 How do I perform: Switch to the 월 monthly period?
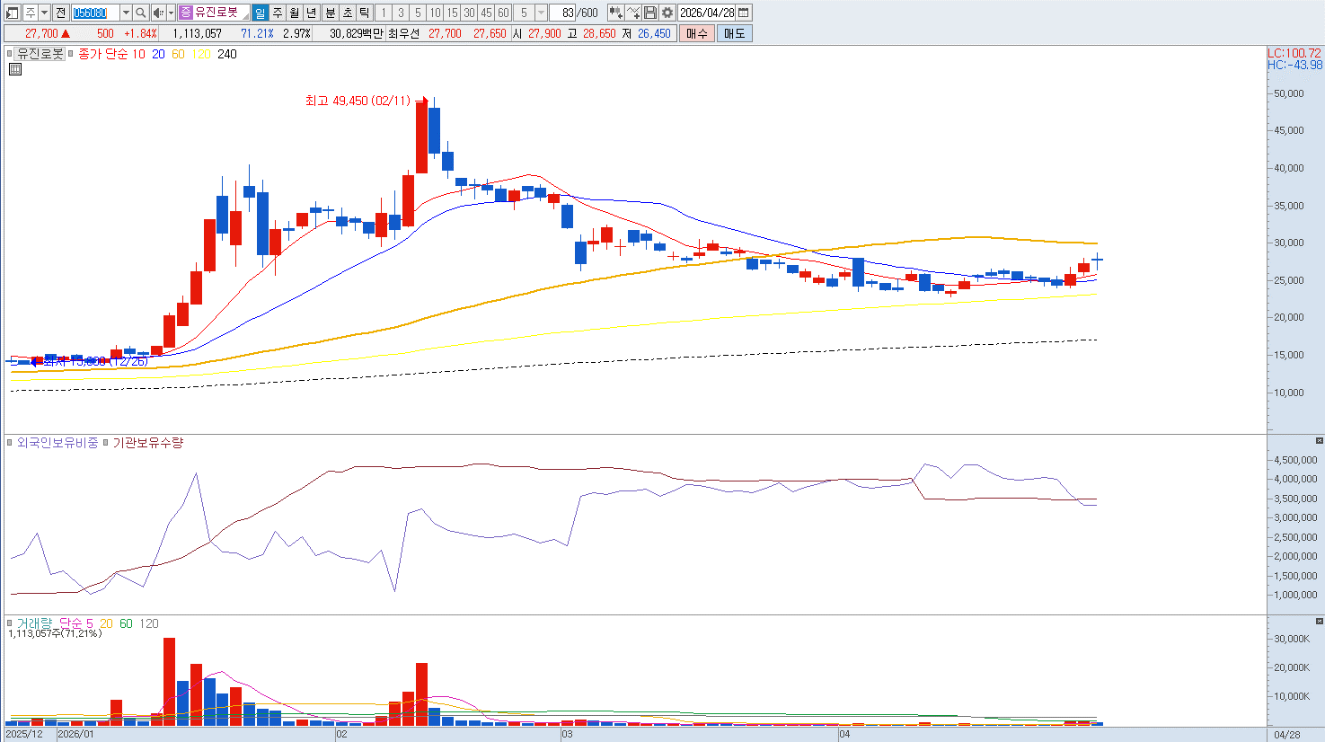tap(294, 13)
